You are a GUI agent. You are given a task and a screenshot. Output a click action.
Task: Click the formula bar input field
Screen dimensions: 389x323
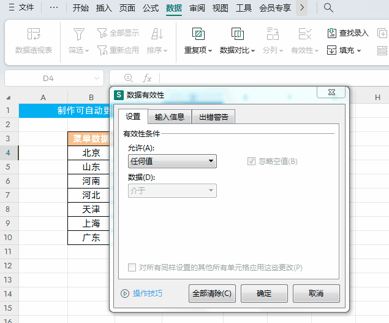pos(274,78)
